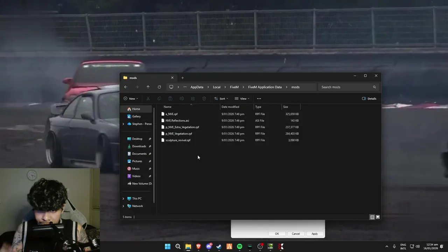
Task: Click Apply in the dialog behind Explorer
Action: [x=315, y=234]
